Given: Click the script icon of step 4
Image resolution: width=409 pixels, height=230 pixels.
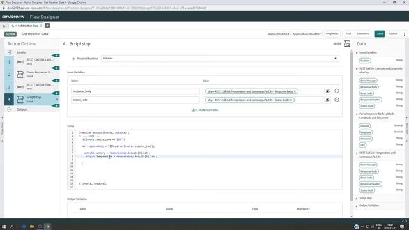Looking at the screenshot, I should 20,100.
